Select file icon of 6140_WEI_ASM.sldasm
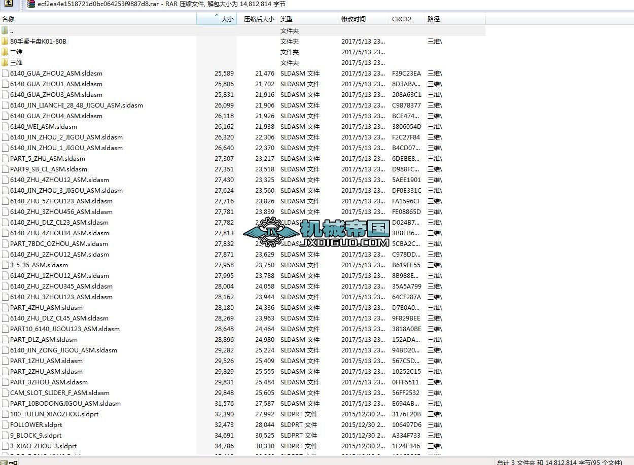Image resolution: width=634 pixels, height=465 pixels. click(x=5, y=127)
